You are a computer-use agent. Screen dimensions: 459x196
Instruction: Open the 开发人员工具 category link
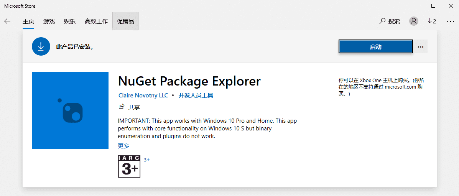(196, 95)
